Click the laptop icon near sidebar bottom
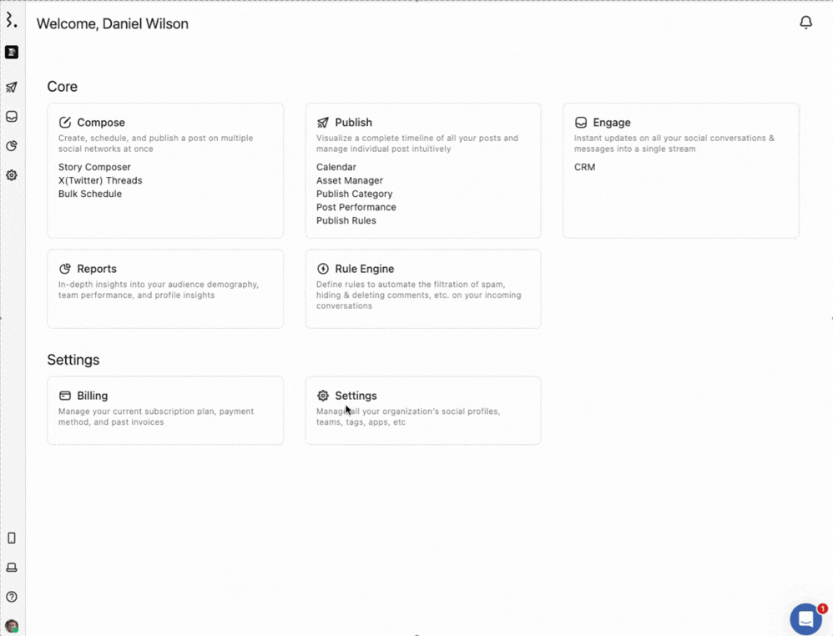833x636 pixels. 12,568
